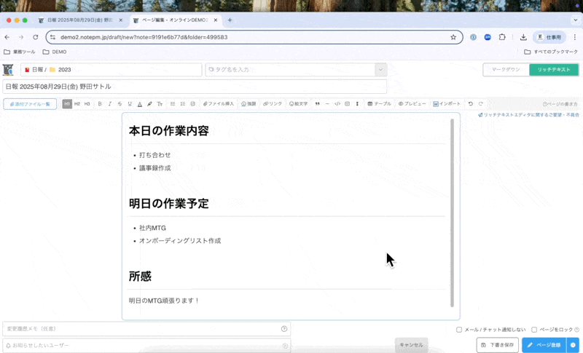Click the undo arrow in toolbar
583x353 pixels.
click(x=471, y=104)
